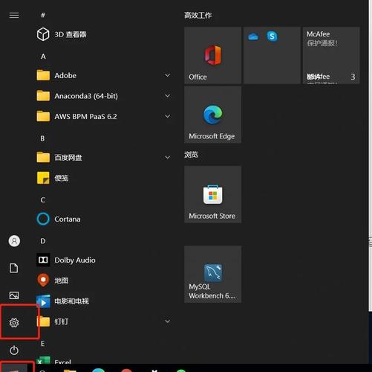Open the Pictures icon in sidebar

(x=14, y=295)
